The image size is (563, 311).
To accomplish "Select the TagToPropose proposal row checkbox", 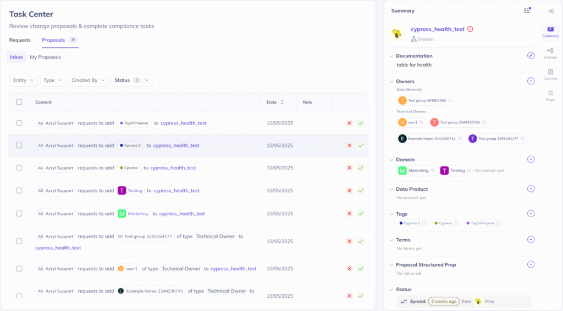I will tap(19, 123).
